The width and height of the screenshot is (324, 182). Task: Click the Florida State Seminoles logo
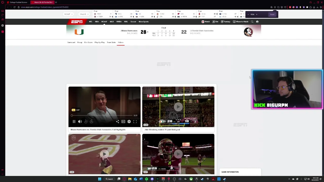click(x=248, y=32)
